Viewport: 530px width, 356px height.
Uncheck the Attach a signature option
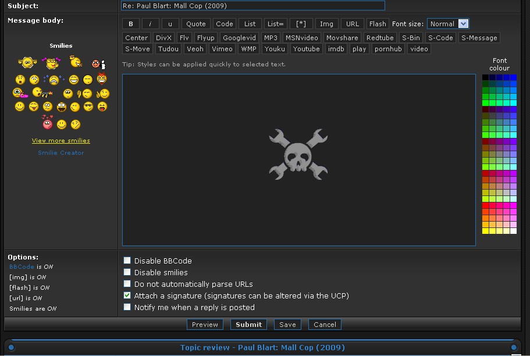[127, 296]
